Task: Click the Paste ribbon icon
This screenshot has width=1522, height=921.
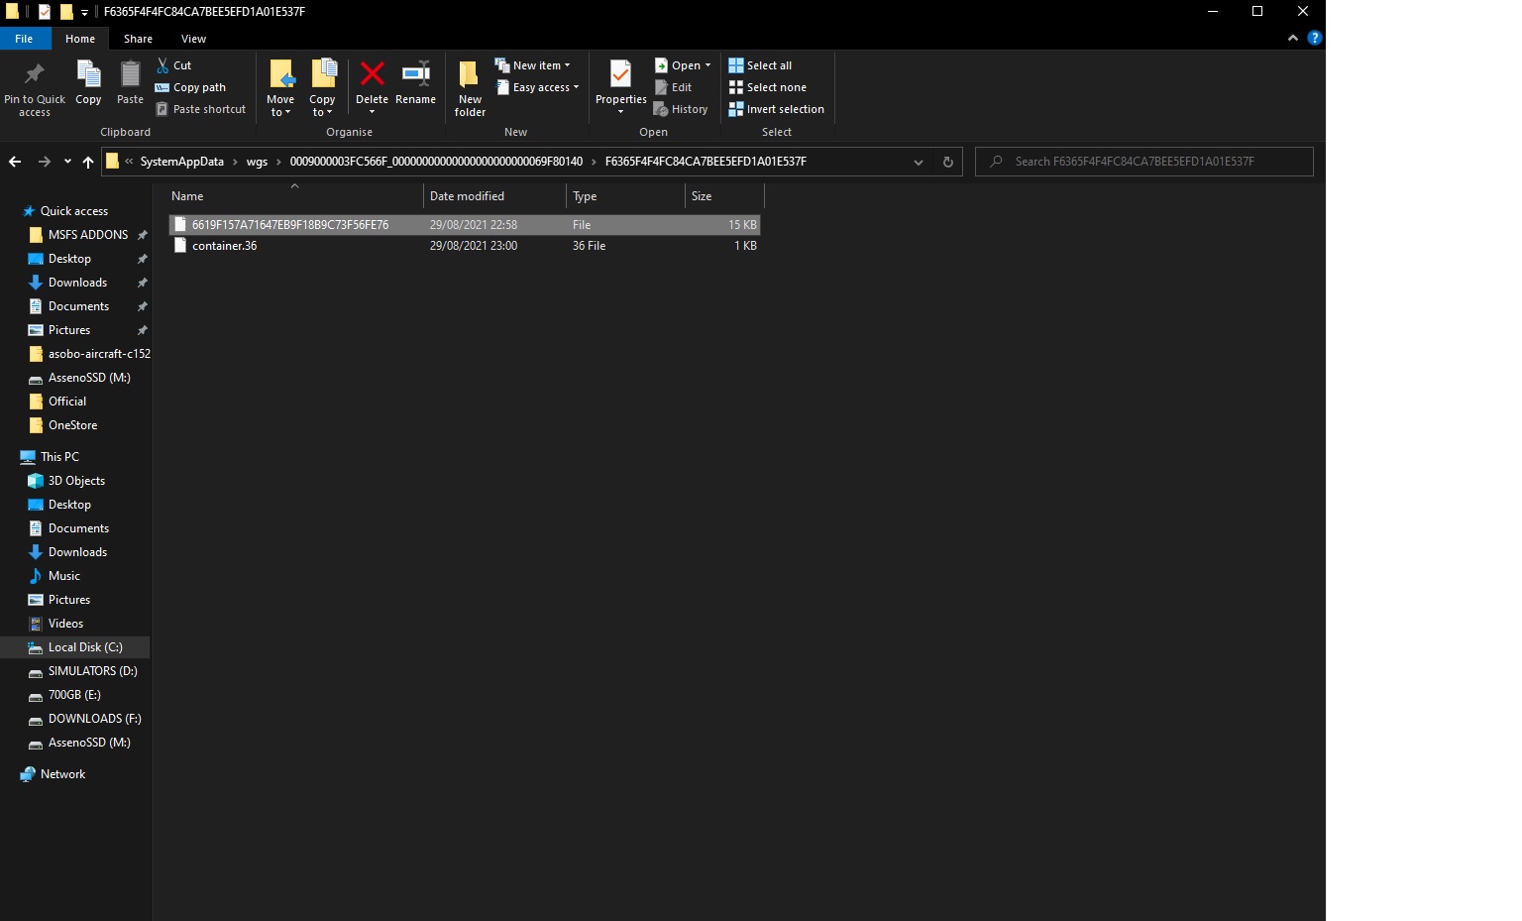Action: 130,74
